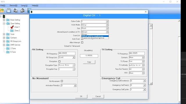
Task: Open the Lang menu
Action: (x=24, y=5)
